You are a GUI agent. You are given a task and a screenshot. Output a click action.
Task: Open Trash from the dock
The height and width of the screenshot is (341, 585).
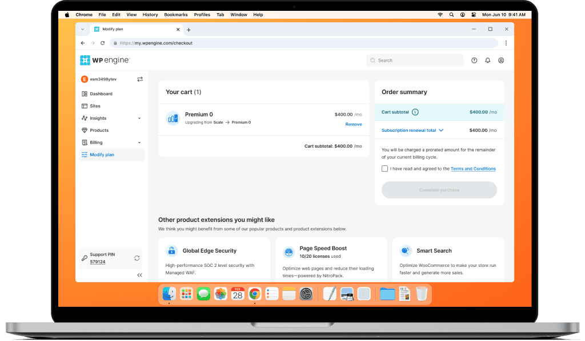pyautogui.click(x=422, y=294)
